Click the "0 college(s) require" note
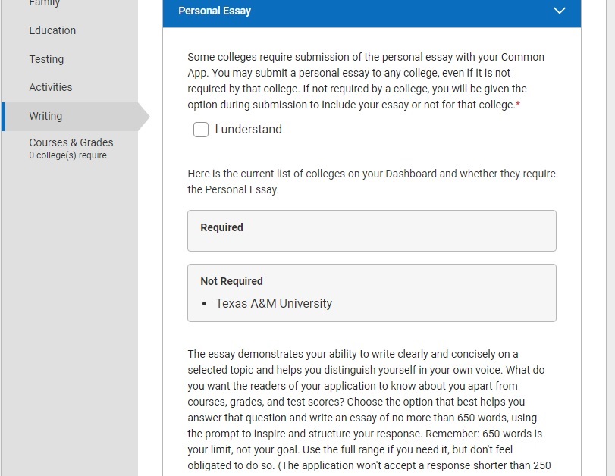The height and width of the screenshot is (476, 615). [67, 155]
